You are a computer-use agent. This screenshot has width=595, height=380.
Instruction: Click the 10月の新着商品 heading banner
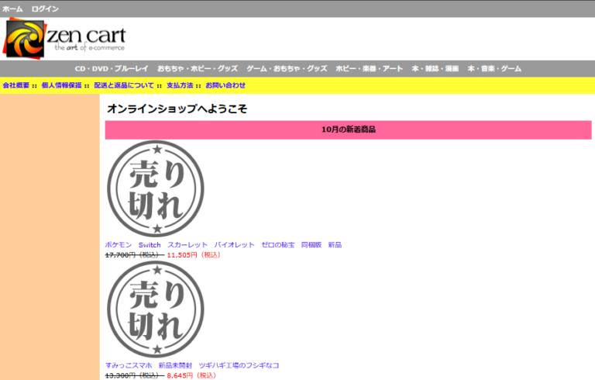[348, 130]
